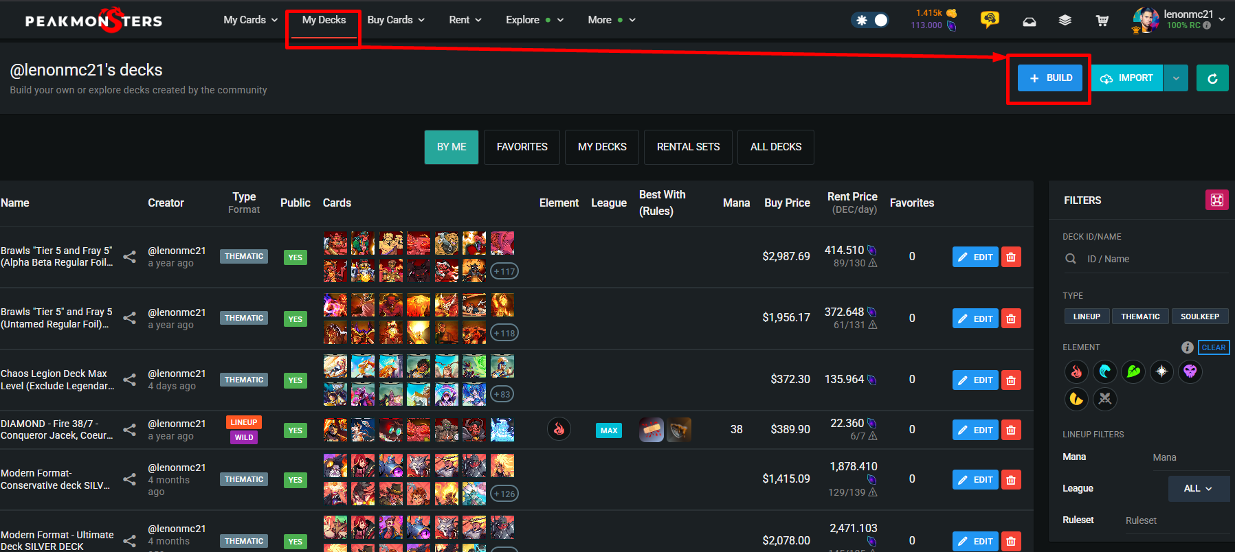Click the Deck ID / Name search field
The width and height of the screenshot is (1235, 552).
[x=1145, y=259]
